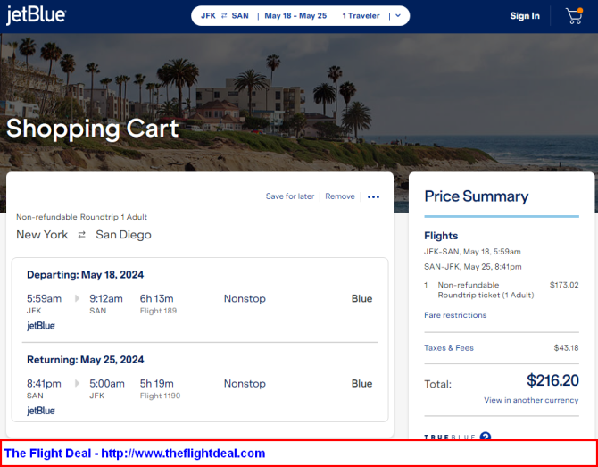598x467 pixels.
Task: Expand the trip search dropdown chevron
Action: point(398,16)
